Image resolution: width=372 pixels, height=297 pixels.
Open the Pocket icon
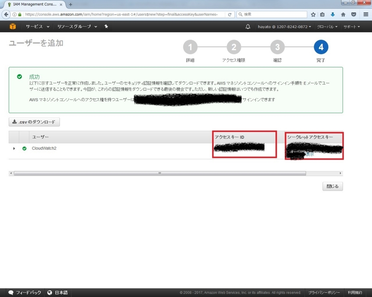(353, 15)
